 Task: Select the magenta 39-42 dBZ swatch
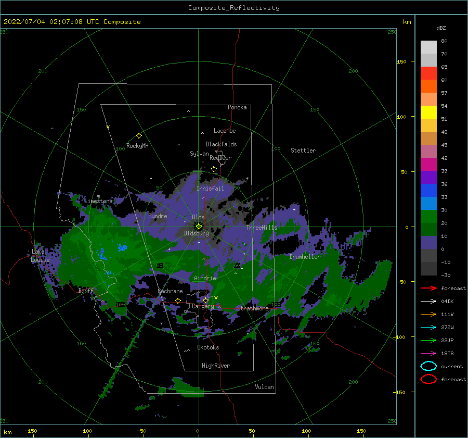tap(428, 165)
